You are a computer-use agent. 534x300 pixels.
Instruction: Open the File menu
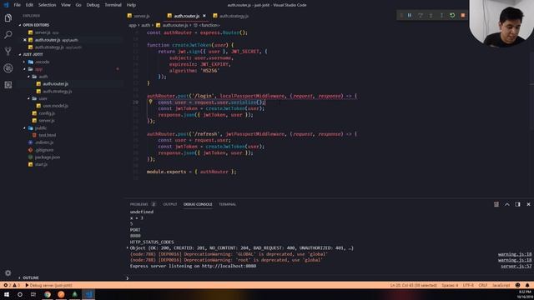pos(17,5)
